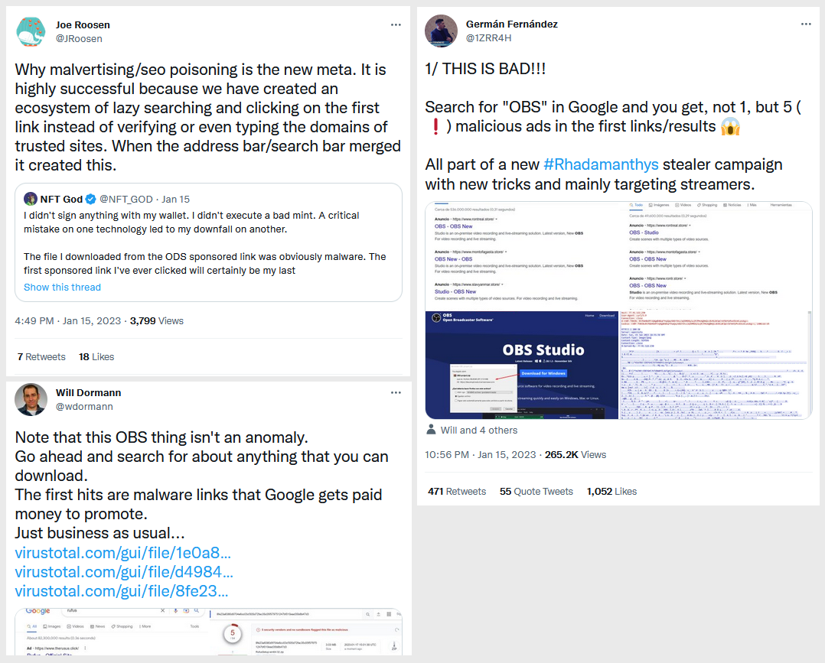Open the @NFT_GOD quoted tweet handle
This screenshot has height=663, width=825.
click(126, 200)
